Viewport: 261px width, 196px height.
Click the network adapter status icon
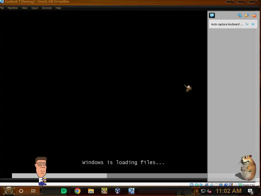pos(206,185)
